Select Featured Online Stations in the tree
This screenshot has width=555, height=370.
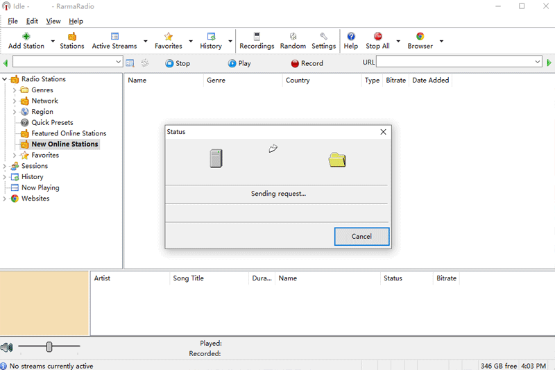click(x=69, y=133)
